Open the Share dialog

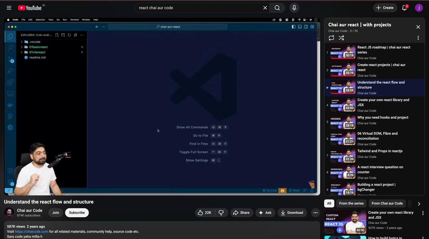(241, 213)
